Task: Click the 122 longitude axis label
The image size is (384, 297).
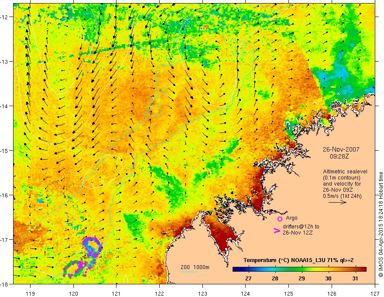Action: point(159,294)
